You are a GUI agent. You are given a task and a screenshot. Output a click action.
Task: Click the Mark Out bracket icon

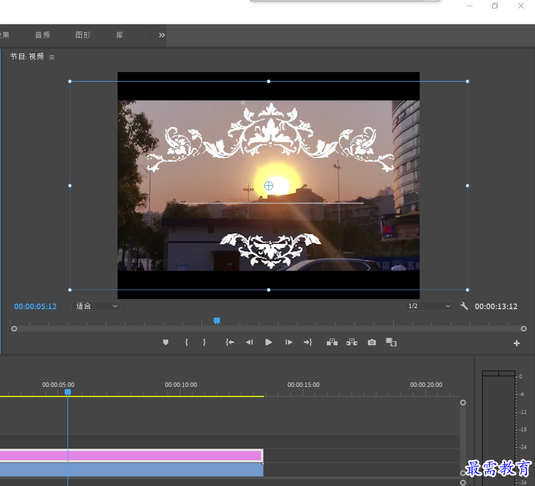[204, 342]
